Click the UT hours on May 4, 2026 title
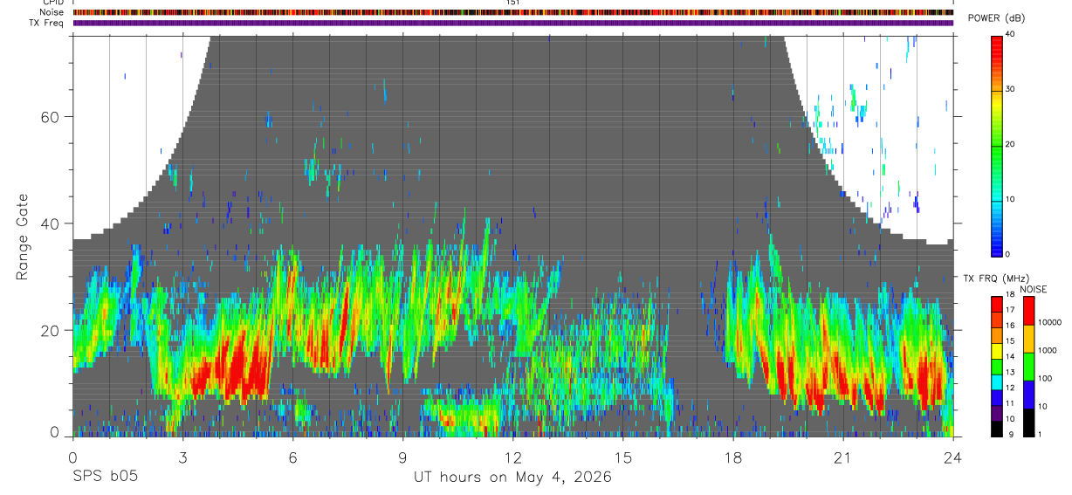 tap(512, 477)
